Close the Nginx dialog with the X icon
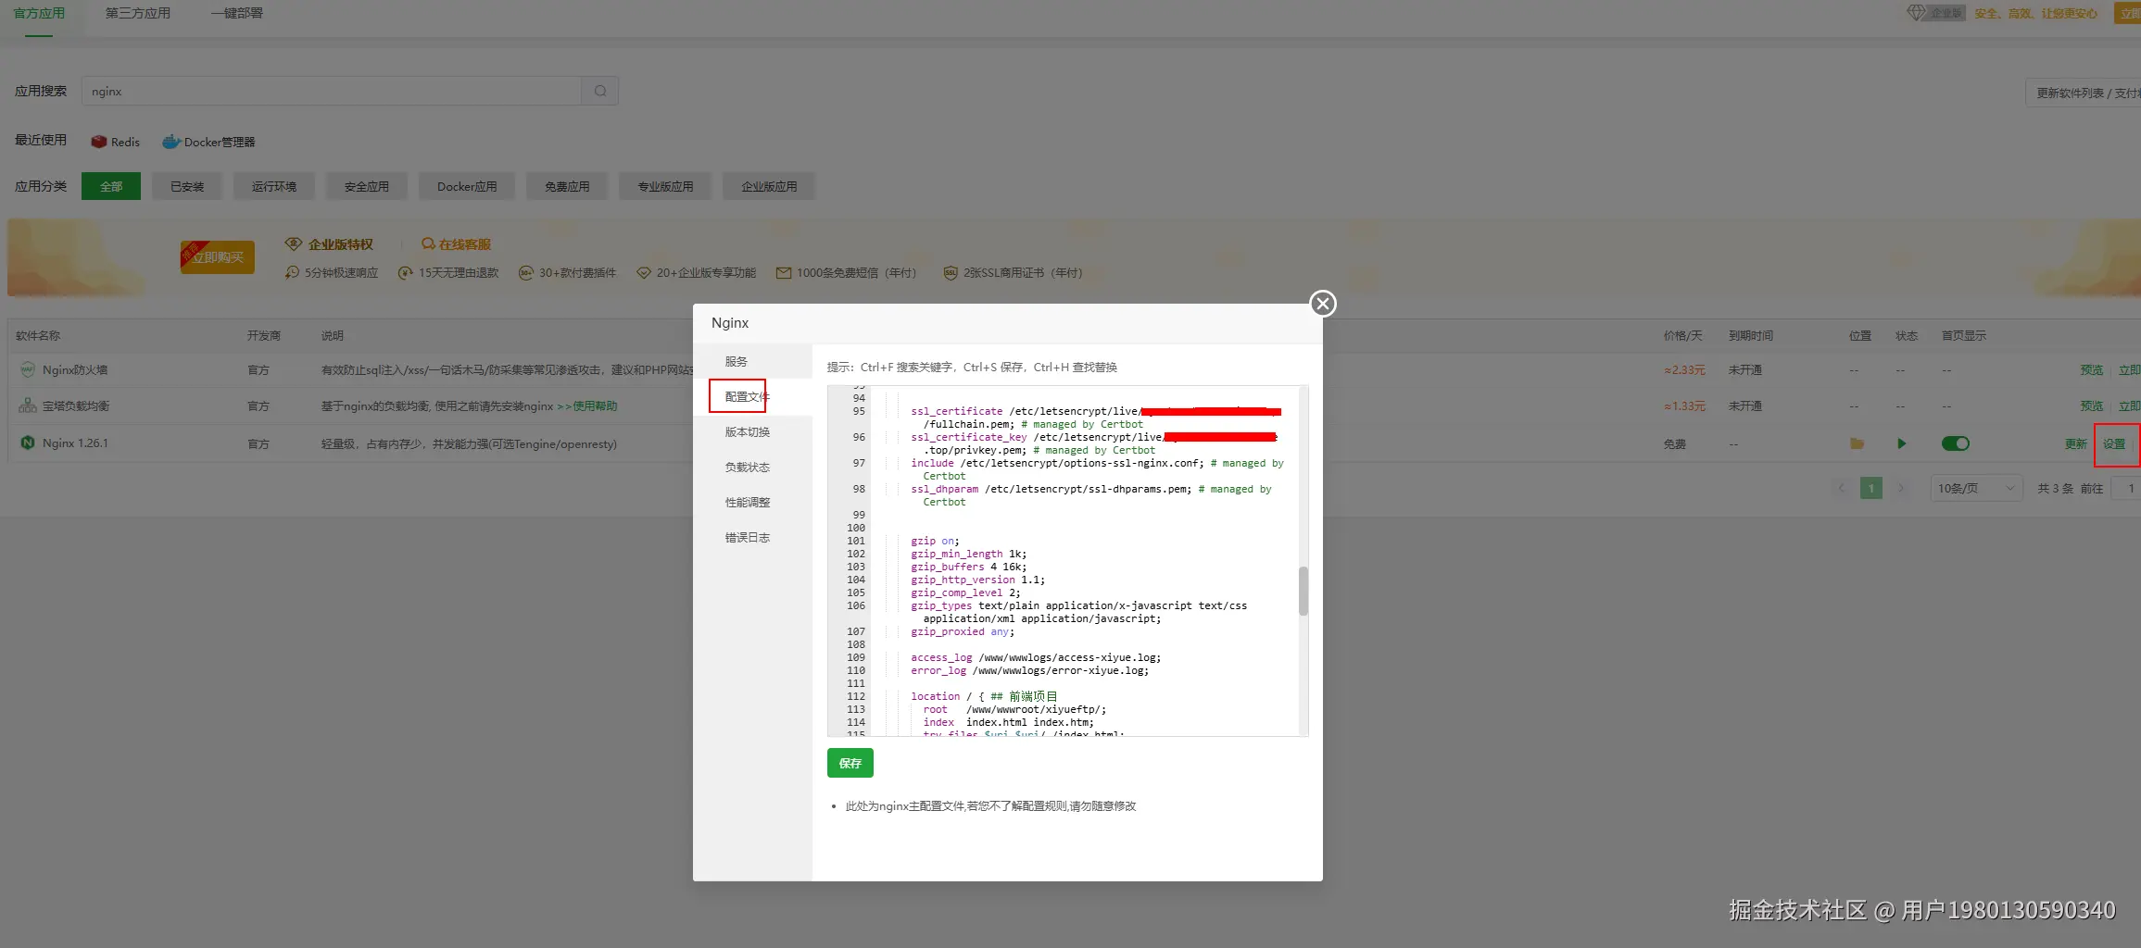Screen dimensions: 2141x948 pos(1323,304)
